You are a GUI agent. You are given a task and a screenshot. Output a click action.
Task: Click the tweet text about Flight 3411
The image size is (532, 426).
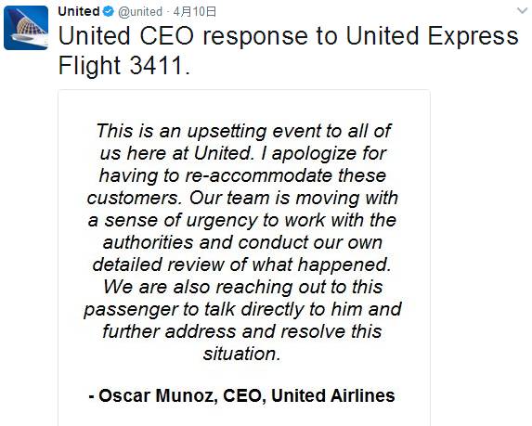tap(288, 50)
